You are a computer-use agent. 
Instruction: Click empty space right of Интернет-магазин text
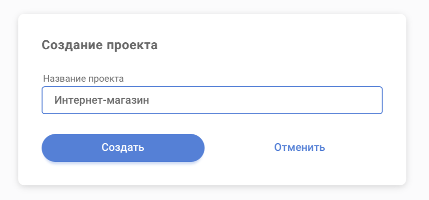(267, 100)
